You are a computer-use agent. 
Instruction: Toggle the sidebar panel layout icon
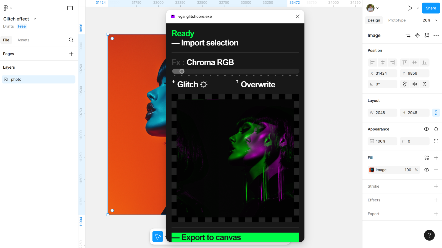point(70,8)
